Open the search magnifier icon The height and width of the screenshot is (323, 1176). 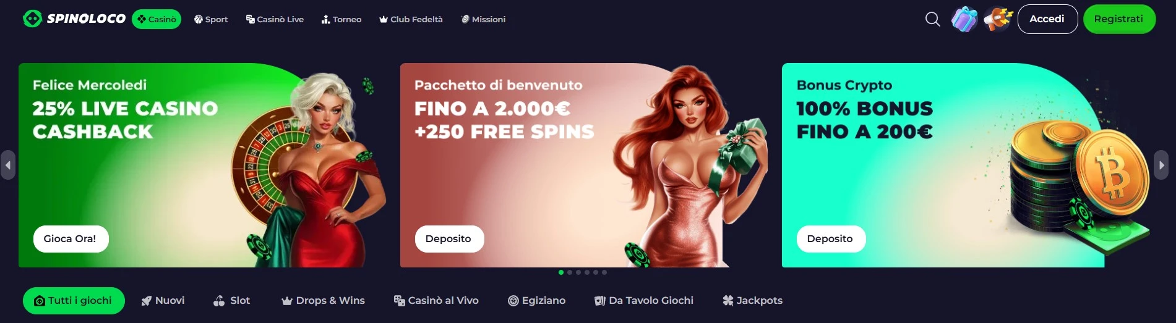click(932, 19)
